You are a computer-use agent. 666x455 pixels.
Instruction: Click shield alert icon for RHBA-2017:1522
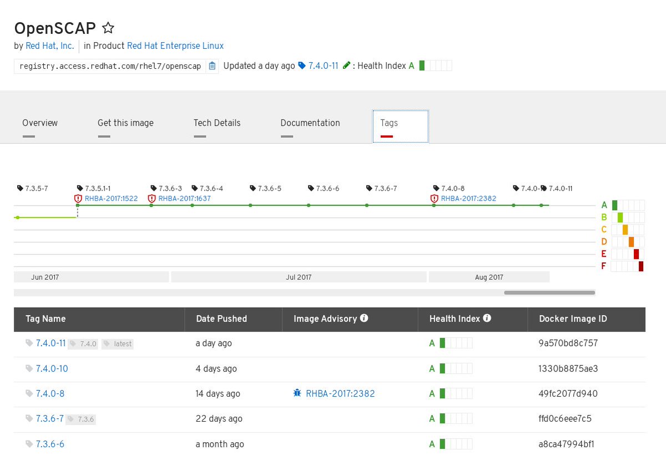pyautogui.click(x=78, y=198)
